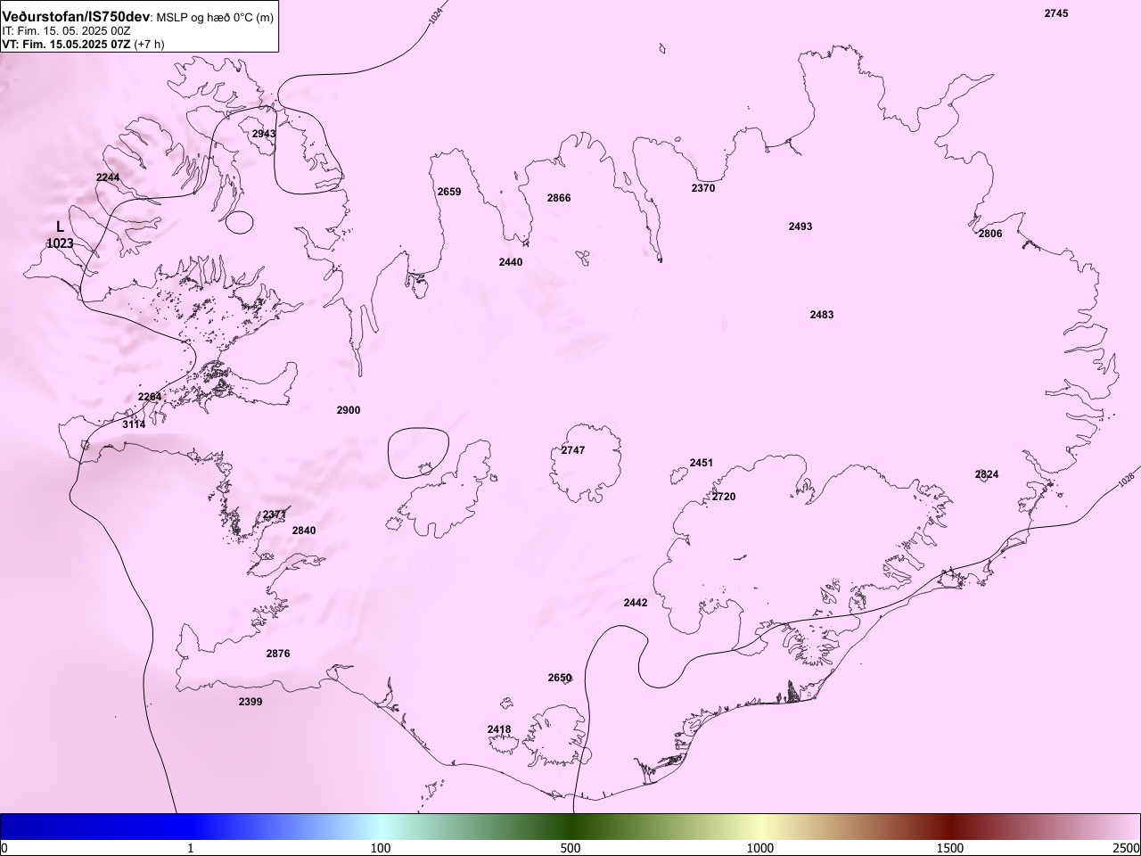1141x856 pixels.
Task: Click the 2451 height value
Action: click(x=702, y=463)
